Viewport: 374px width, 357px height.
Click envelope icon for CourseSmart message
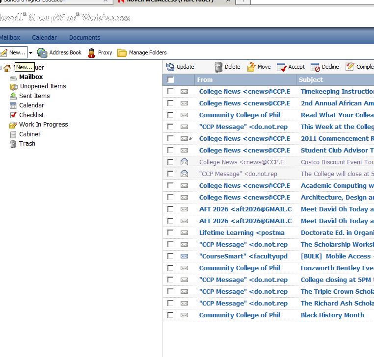tap(184, 256)
